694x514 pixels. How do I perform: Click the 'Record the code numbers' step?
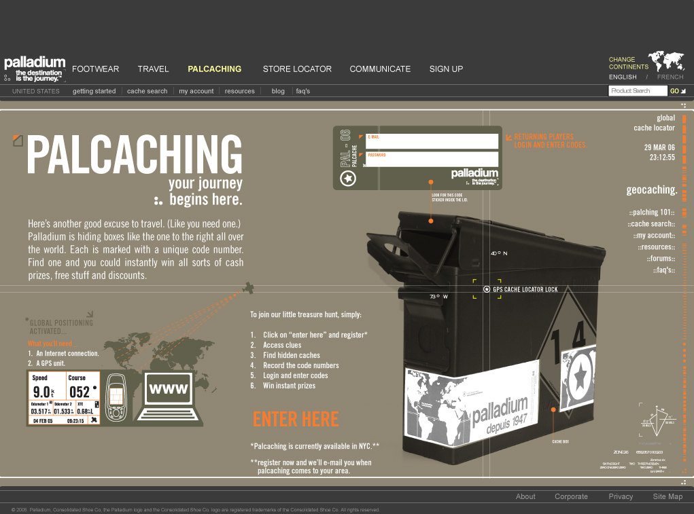300,365
